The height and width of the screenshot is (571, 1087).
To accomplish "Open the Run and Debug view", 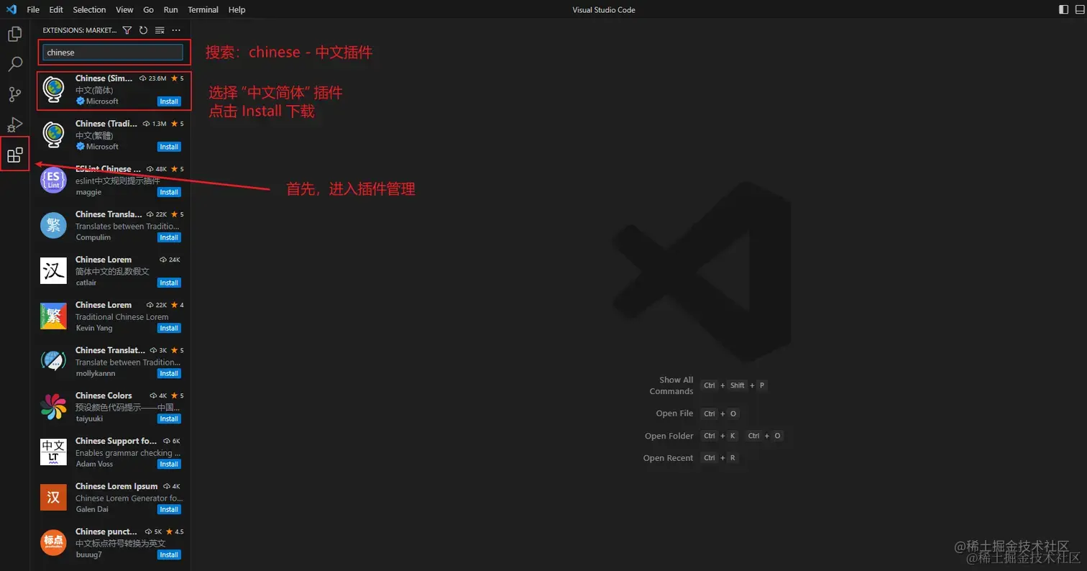I will point(14,124).
